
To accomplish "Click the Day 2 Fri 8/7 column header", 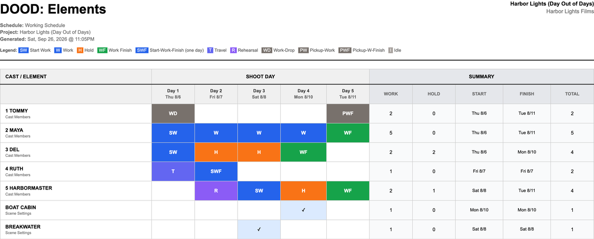I will 216,94.
